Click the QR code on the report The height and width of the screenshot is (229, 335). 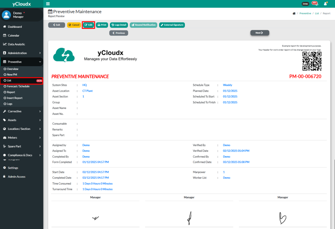click(x=312, y=61)
